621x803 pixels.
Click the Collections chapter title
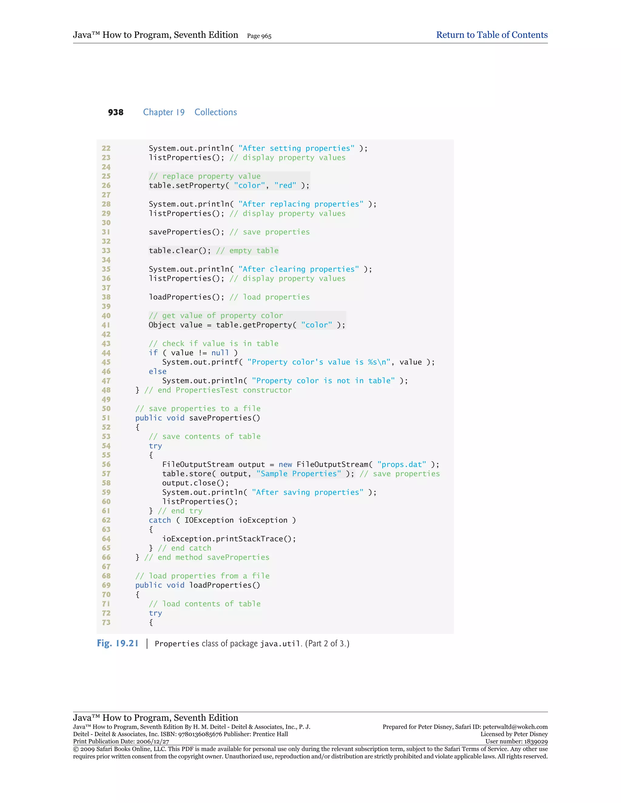point(216,112)
